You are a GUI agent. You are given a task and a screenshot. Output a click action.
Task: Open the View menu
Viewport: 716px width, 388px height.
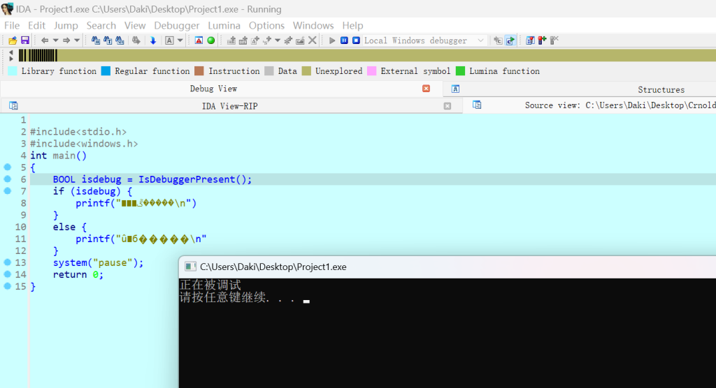135,26
